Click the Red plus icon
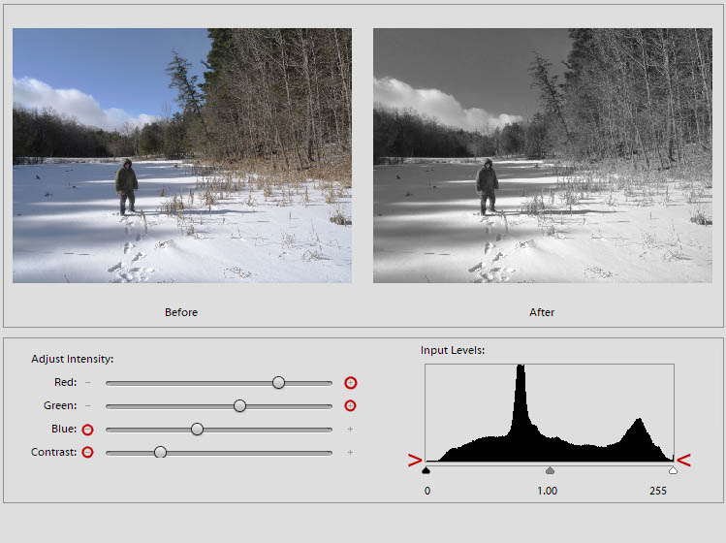This screenshot has height=543, width=726. coord(351,383)
